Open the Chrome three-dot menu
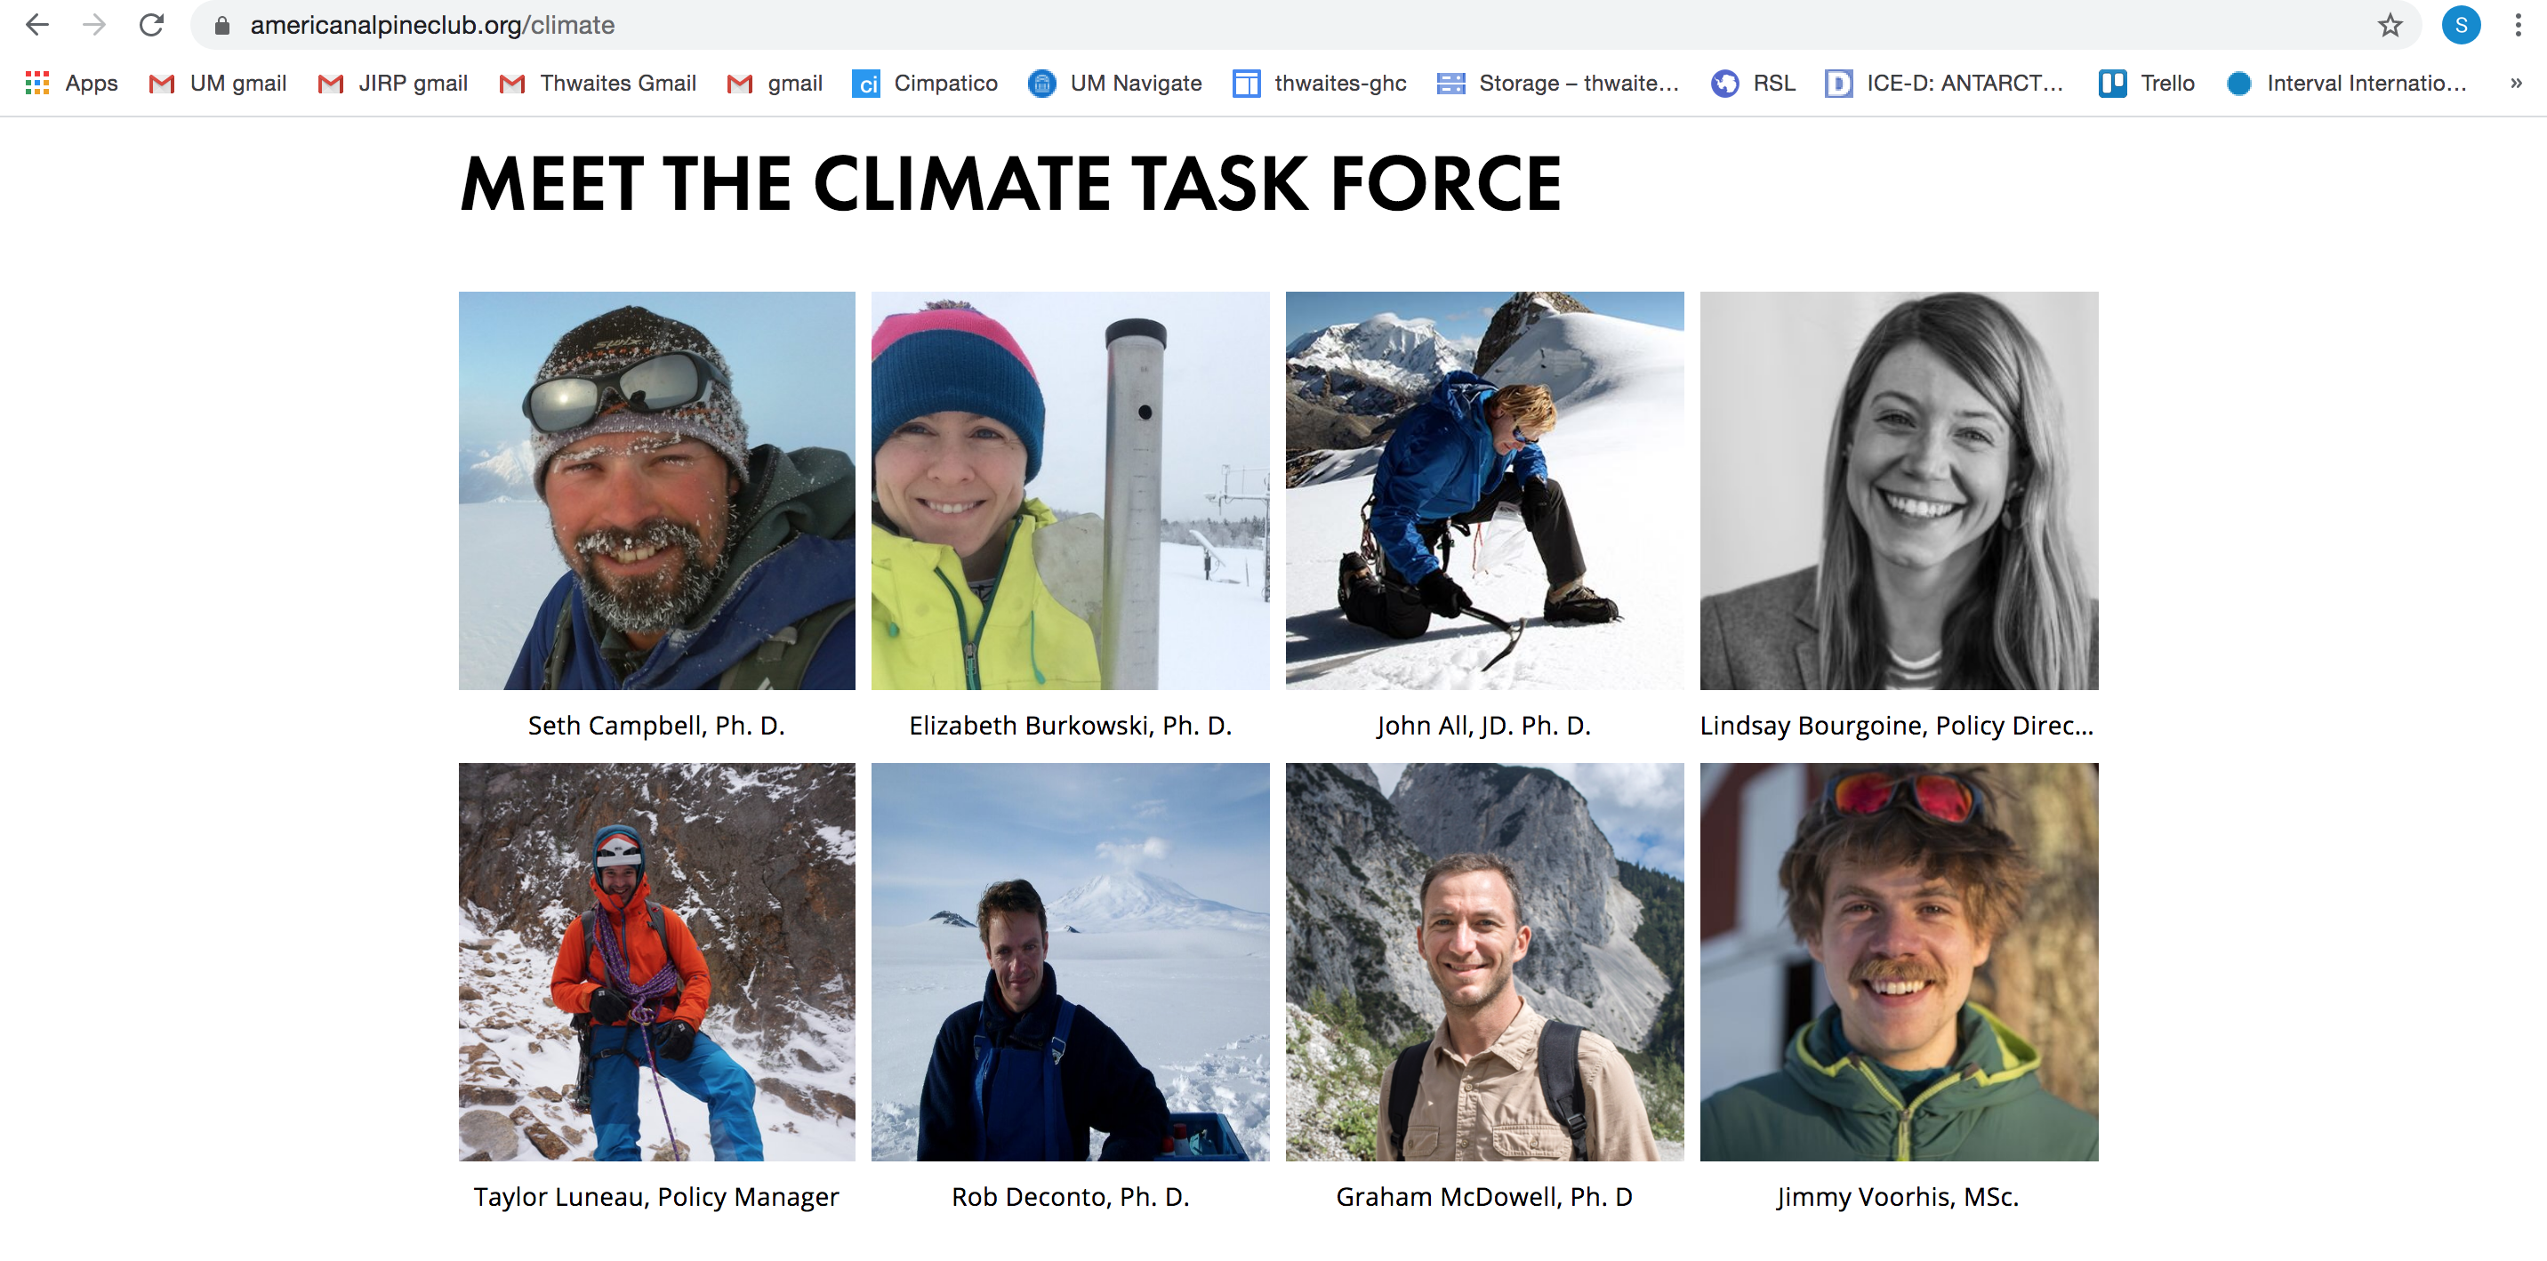Image resolution: width=2547 pixels, height=1261 pixels. click(2518, 25)
